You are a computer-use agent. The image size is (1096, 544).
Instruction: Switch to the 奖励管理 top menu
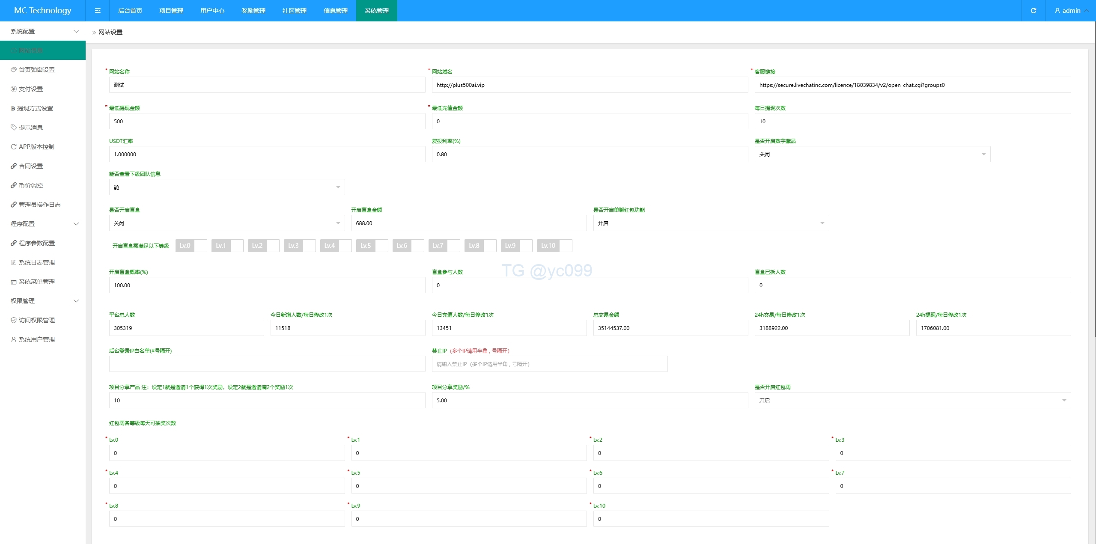253,11
